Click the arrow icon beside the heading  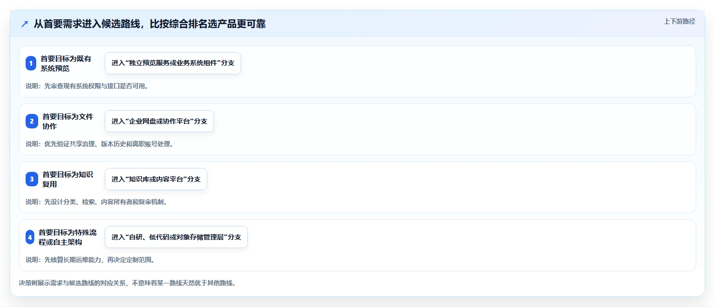click(25, 24)
